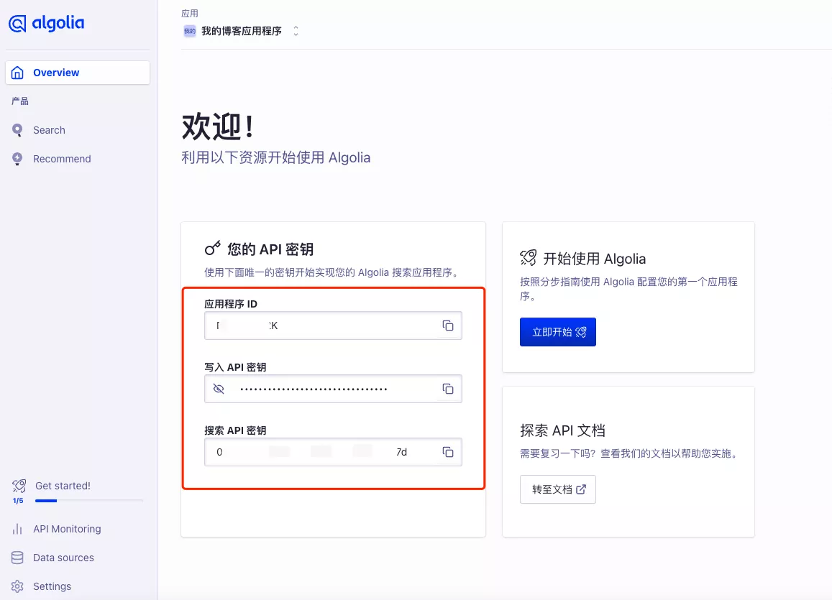Click the Search magnifier icon
832x600 pixels.
pos(17,130)
